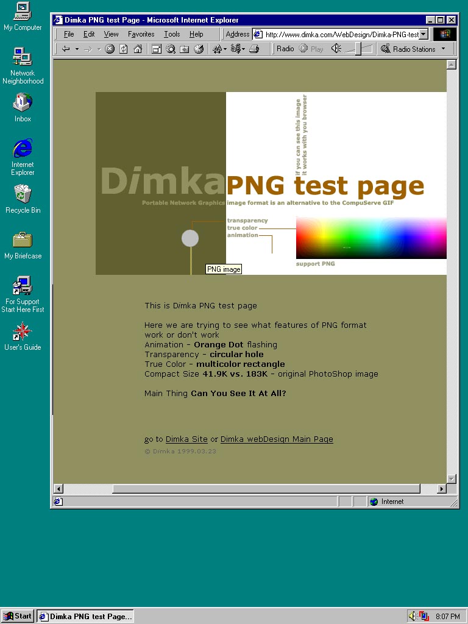
Task: Click the Start button
Action: 18,617
